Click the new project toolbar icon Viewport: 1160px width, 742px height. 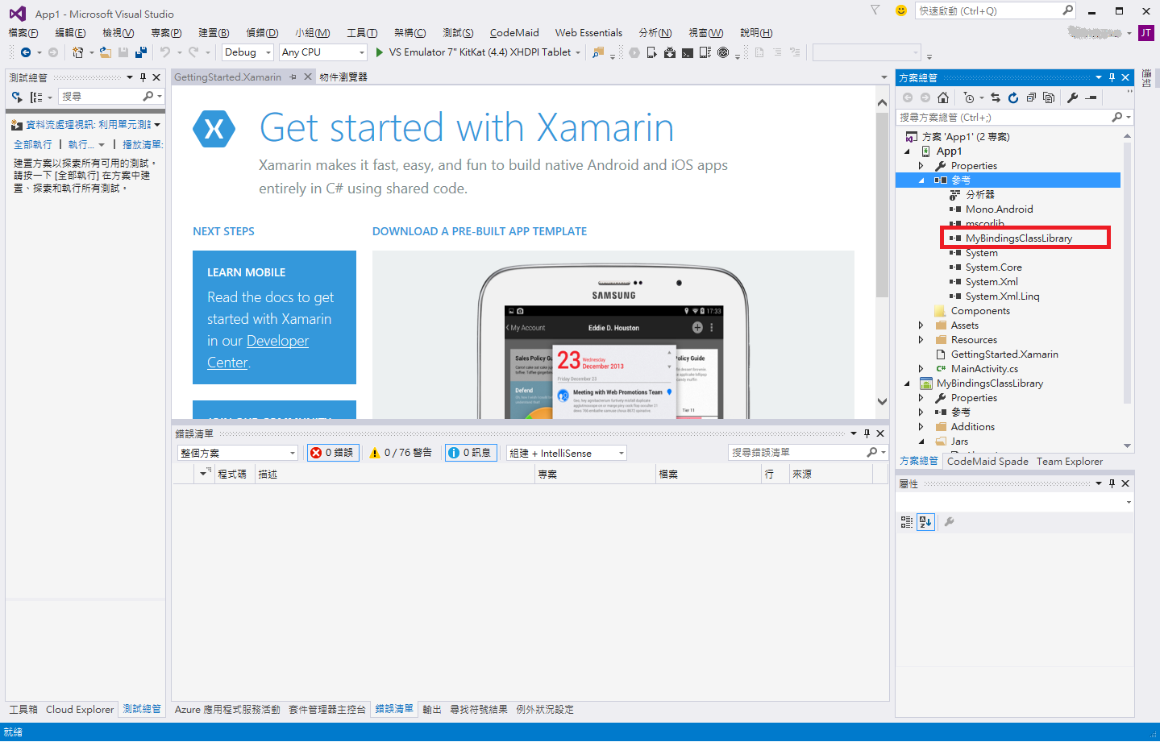(x=77, y=52)
